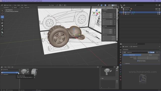The image size is (161, 91).
Task: Remove the Subdivision modifier with X
Action: [157, 52]
